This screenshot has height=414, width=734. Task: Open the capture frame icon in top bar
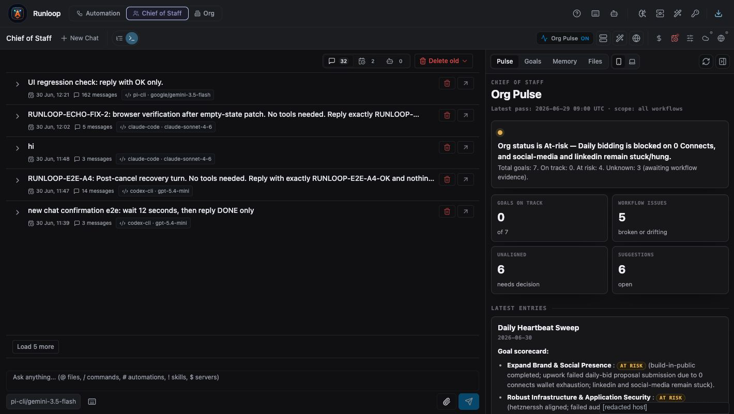(x=660, y=13)
